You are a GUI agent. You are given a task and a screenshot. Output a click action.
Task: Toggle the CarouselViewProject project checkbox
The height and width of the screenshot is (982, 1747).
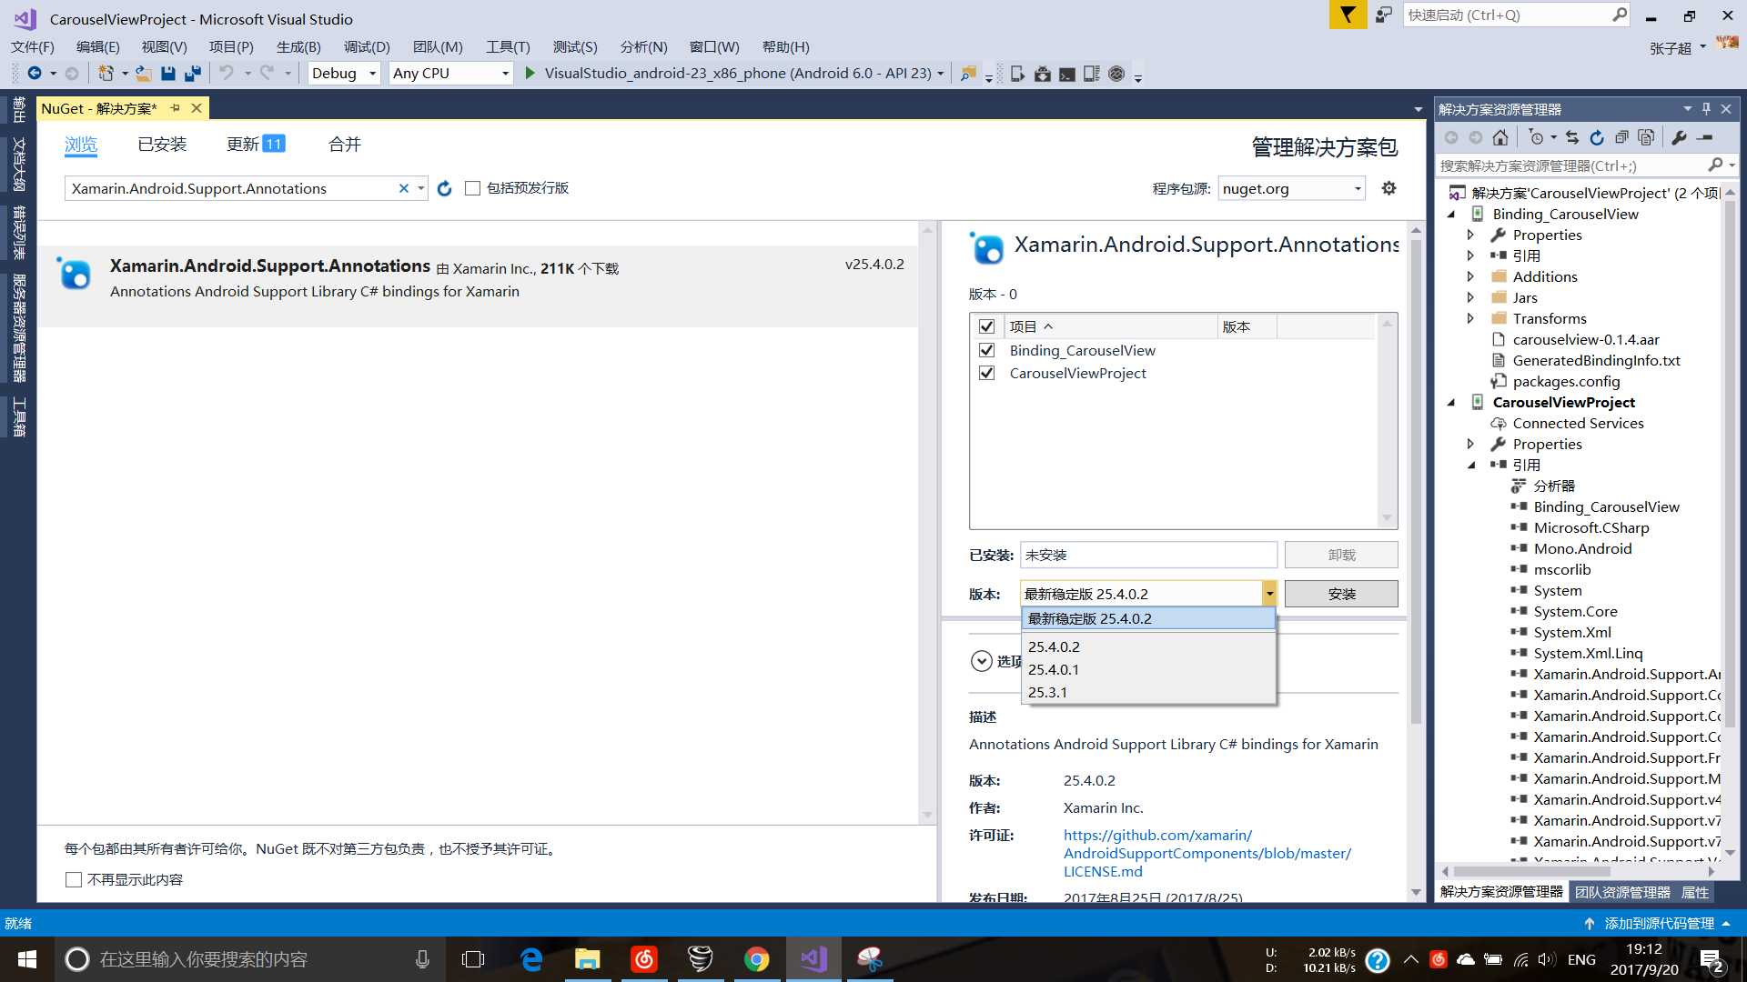(986, 373)
